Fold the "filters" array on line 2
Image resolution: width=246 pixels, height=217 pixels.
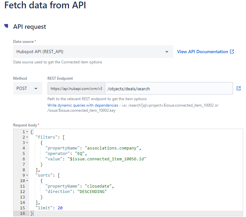[x=27, y=137]
